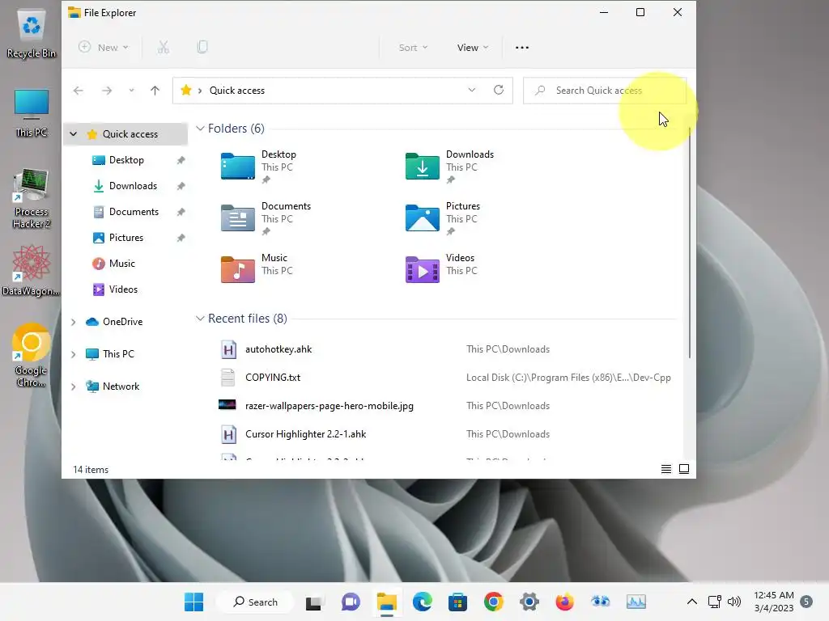Expand This PC tree node
The height and width of the screenshot is (621, 829).
74,354
